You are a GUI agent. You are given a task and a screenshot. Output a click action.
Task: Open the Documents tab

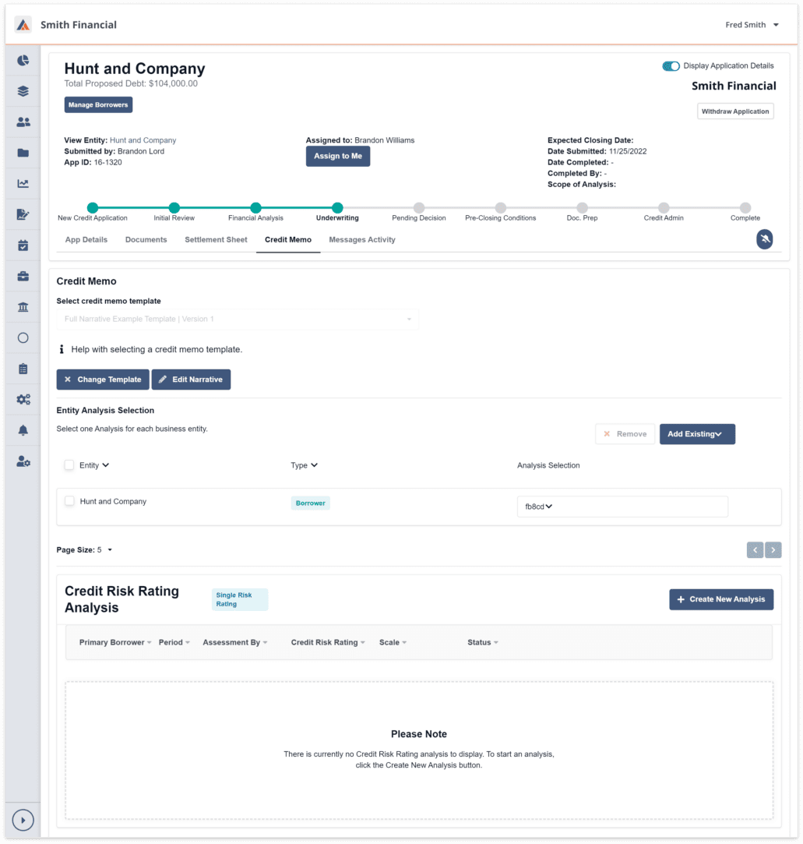146,240
